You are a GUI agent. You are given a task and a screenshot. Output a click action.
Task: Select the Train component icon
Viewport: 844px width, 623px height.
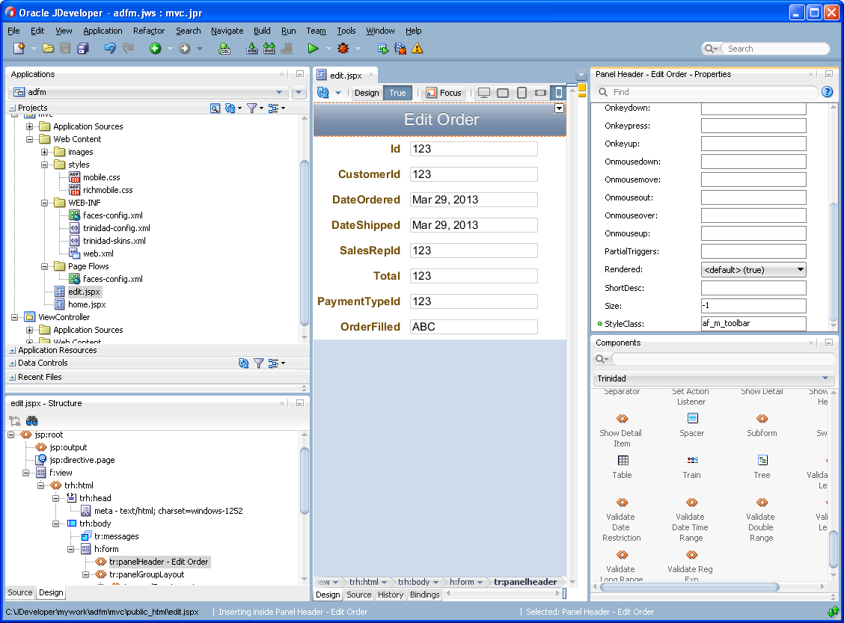point(692,460)
